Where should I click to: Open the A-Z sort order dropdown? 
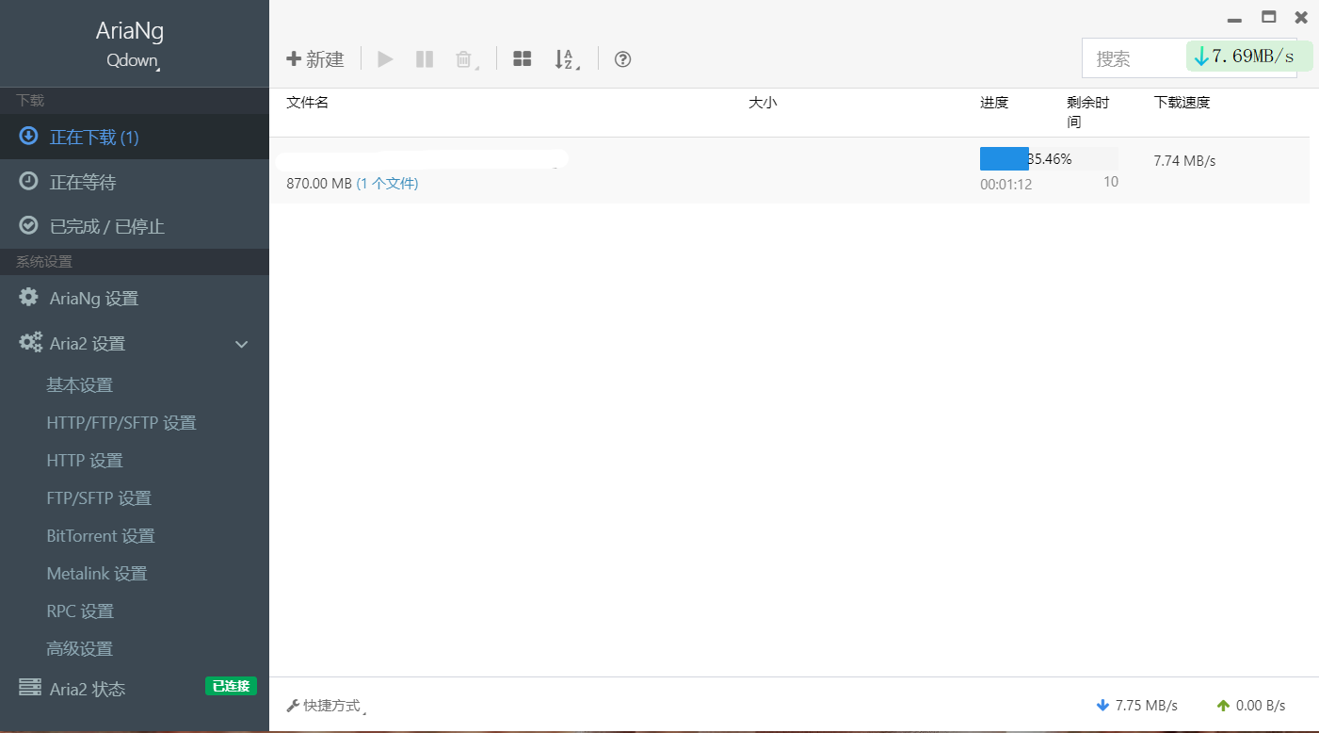click(x=567, y=59)
